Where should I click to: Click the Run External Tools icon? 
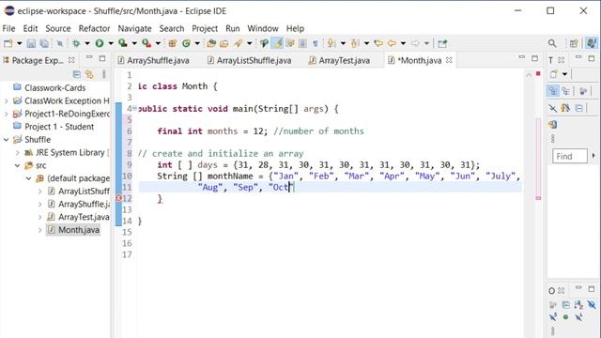pyautogui.click(x=146, y=44)
